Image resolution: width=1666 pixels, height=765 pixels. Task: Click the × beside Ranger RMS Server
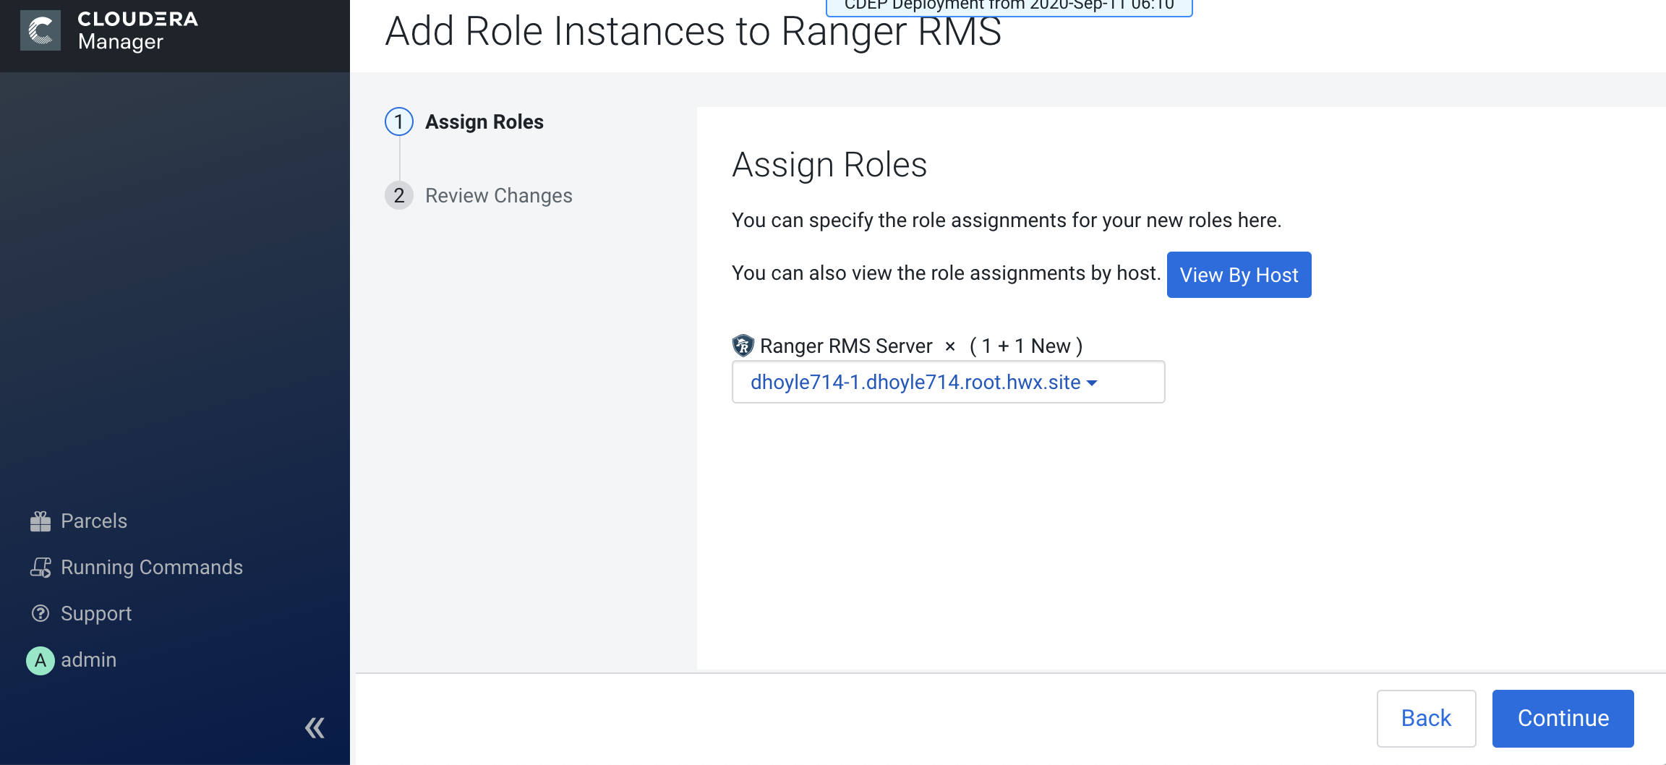[x=950, y=346]
